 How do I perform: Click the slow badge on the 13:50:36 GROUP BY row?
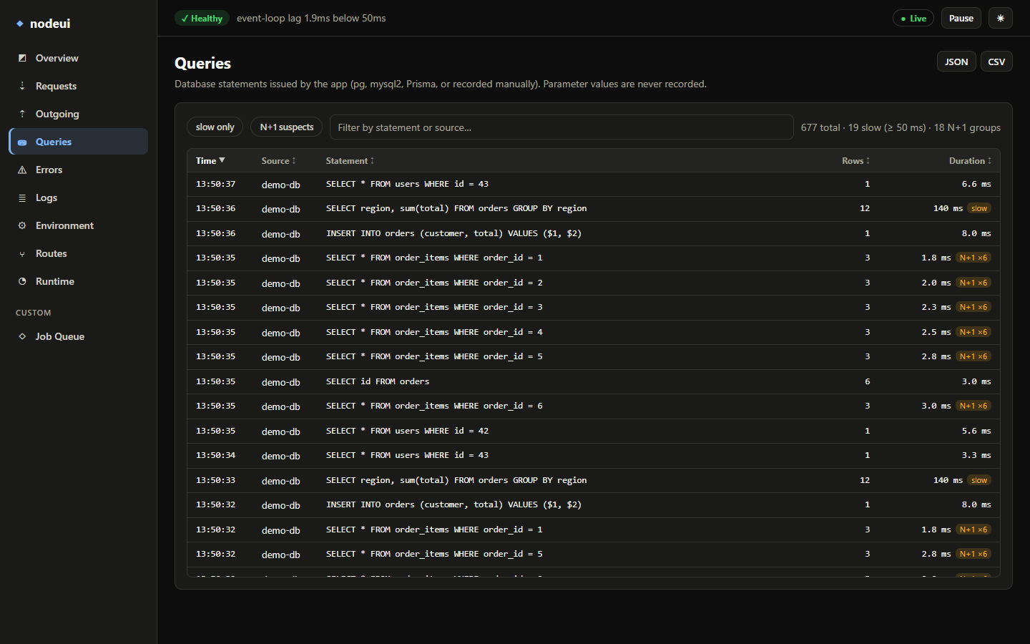(979, 208)
